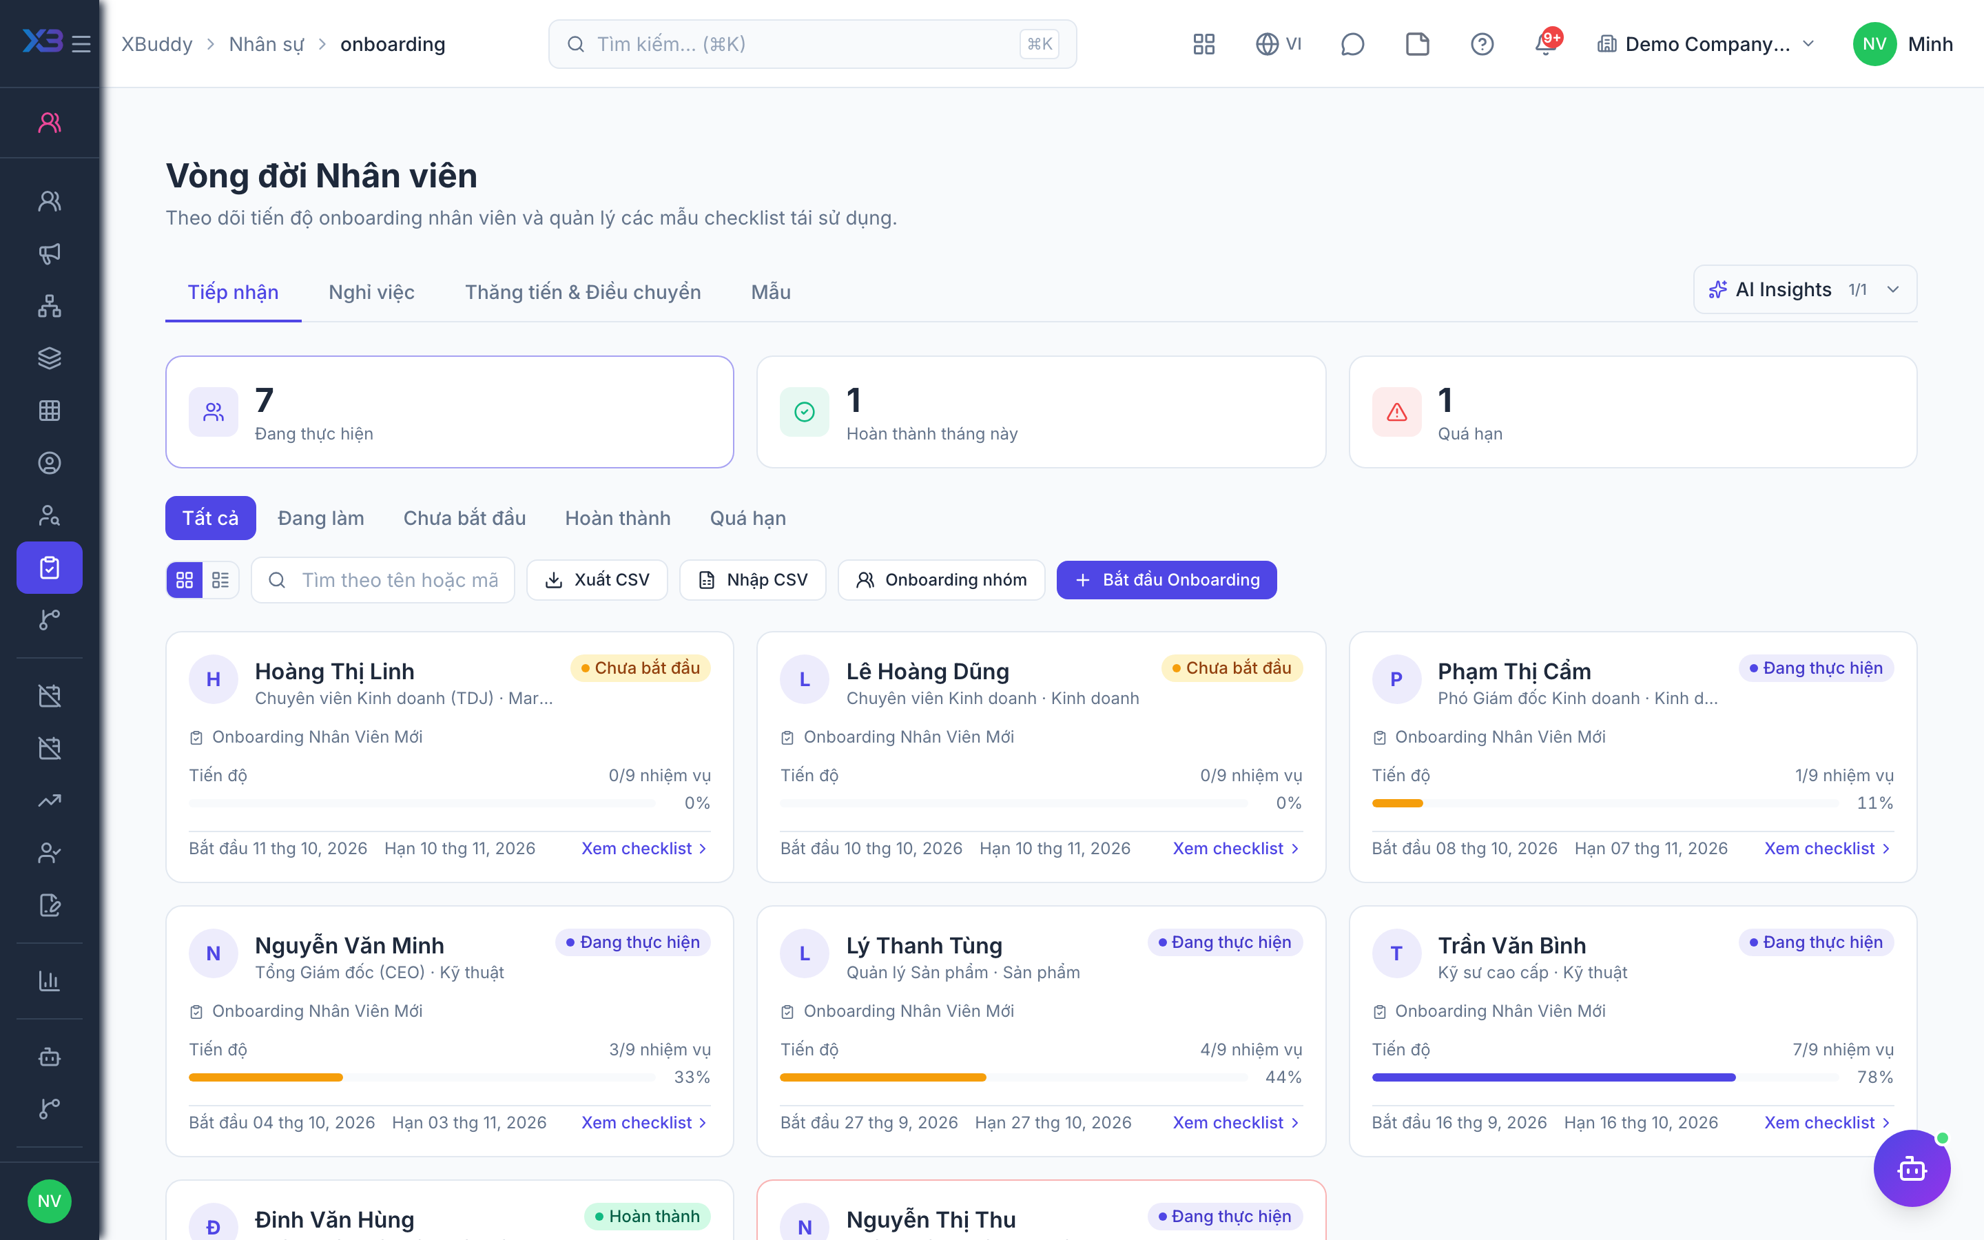Viewport: 1984px width, 1240px height.
Task: Filter by Quá hạn status
Action: click(747, 518)
